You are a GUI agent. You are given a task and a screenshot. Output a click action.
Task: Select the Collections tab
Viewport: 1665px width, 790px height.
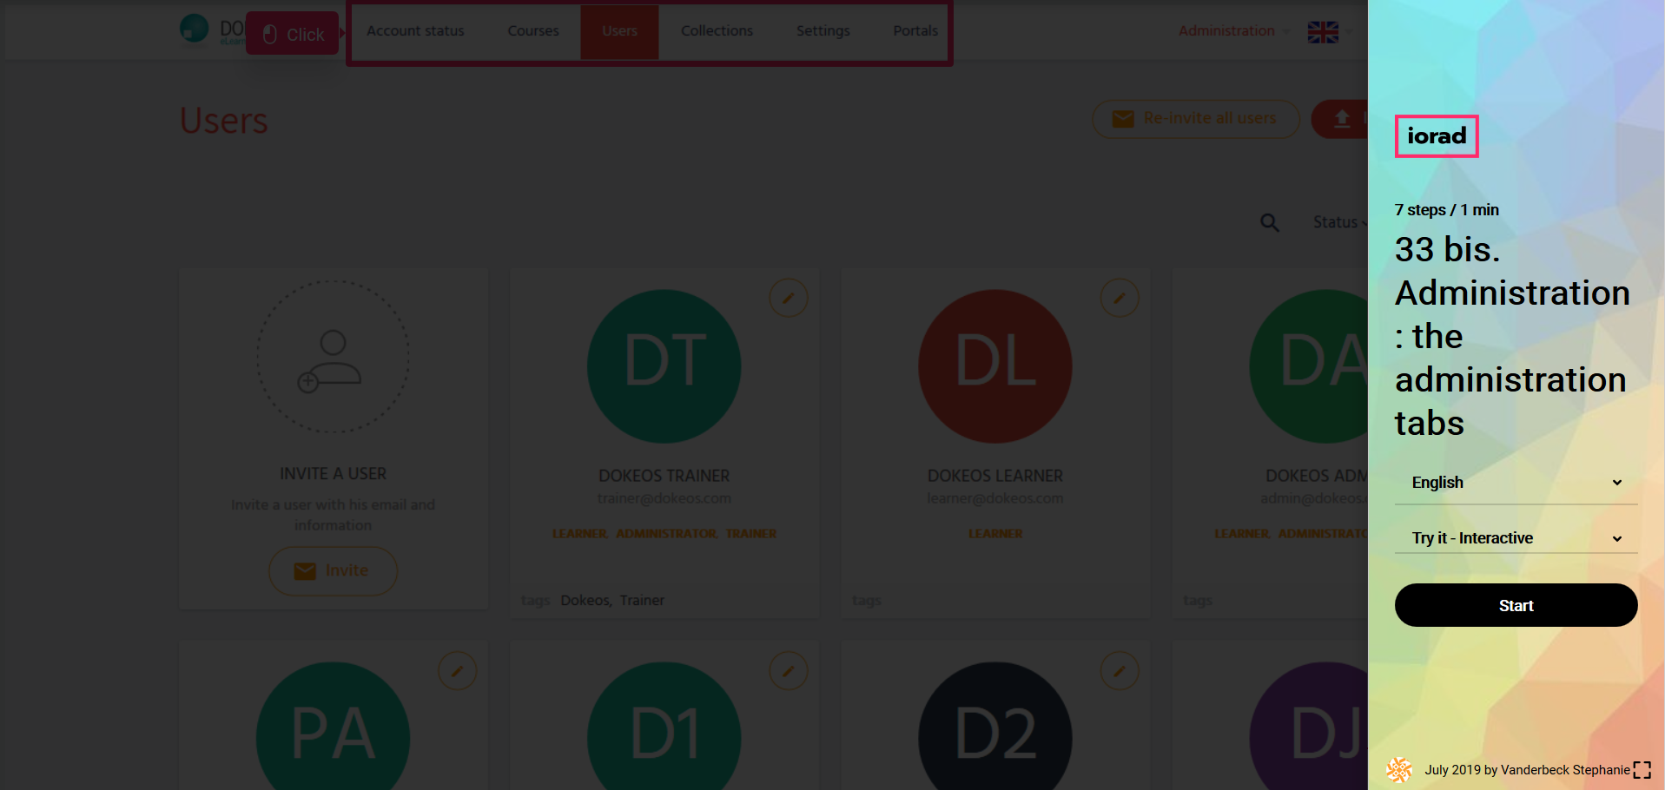tap(717, 31)
